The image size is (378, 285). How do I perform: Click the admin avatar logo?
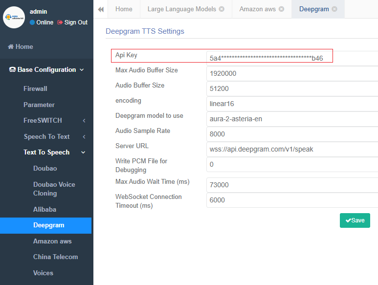pos(14,17)
